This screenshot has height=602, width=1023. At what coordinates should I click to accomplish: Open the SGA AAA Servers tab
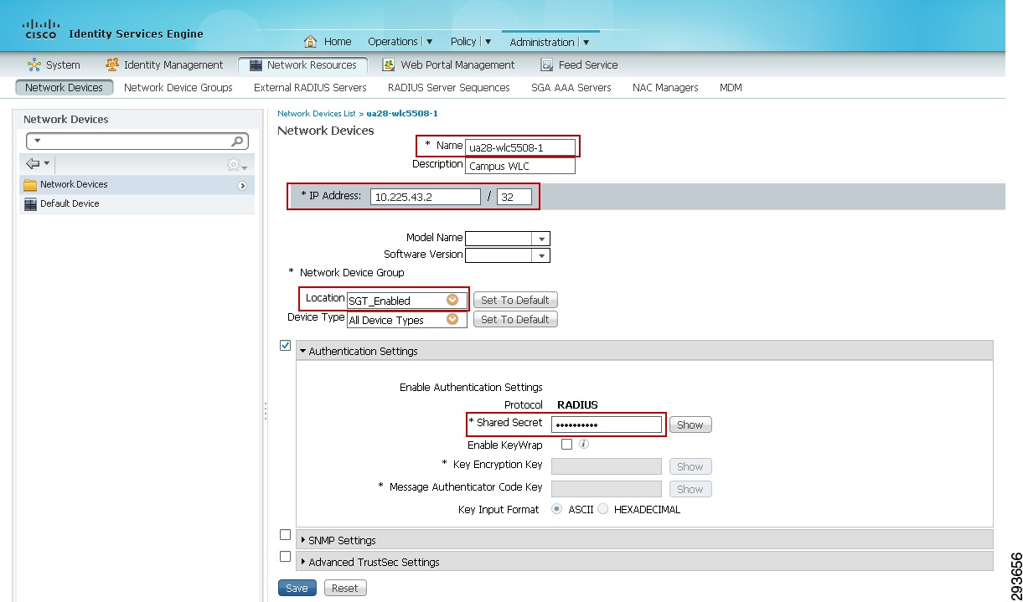[x=571, y=87]
